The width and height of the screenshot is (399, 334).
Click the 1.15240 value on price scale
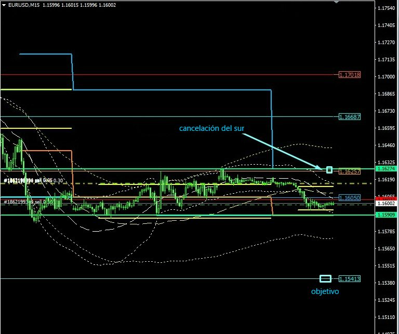[386, 300]
